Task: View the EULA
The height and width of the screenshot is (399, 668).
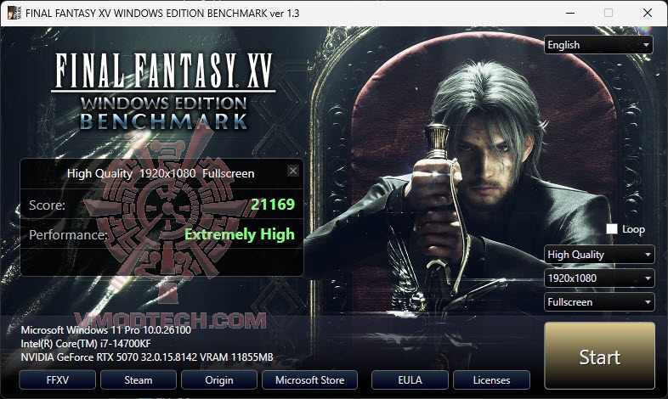Action: point(410,379)
